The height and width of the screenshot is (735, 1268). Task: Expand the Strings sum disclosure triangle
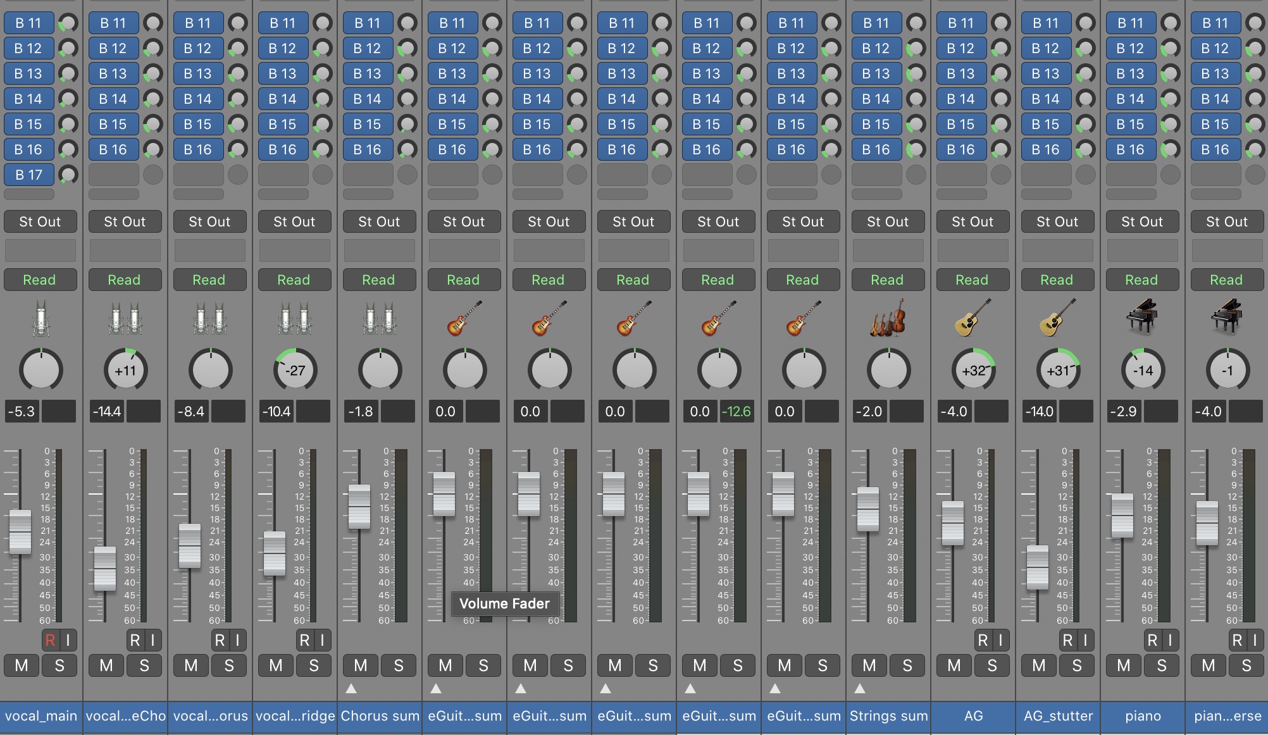pyautogui.click(x=860, y=688)
